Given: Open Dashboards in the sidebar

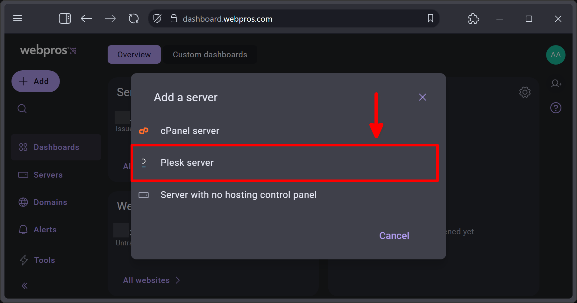Looking at the screenshot, I should (56, 147).
